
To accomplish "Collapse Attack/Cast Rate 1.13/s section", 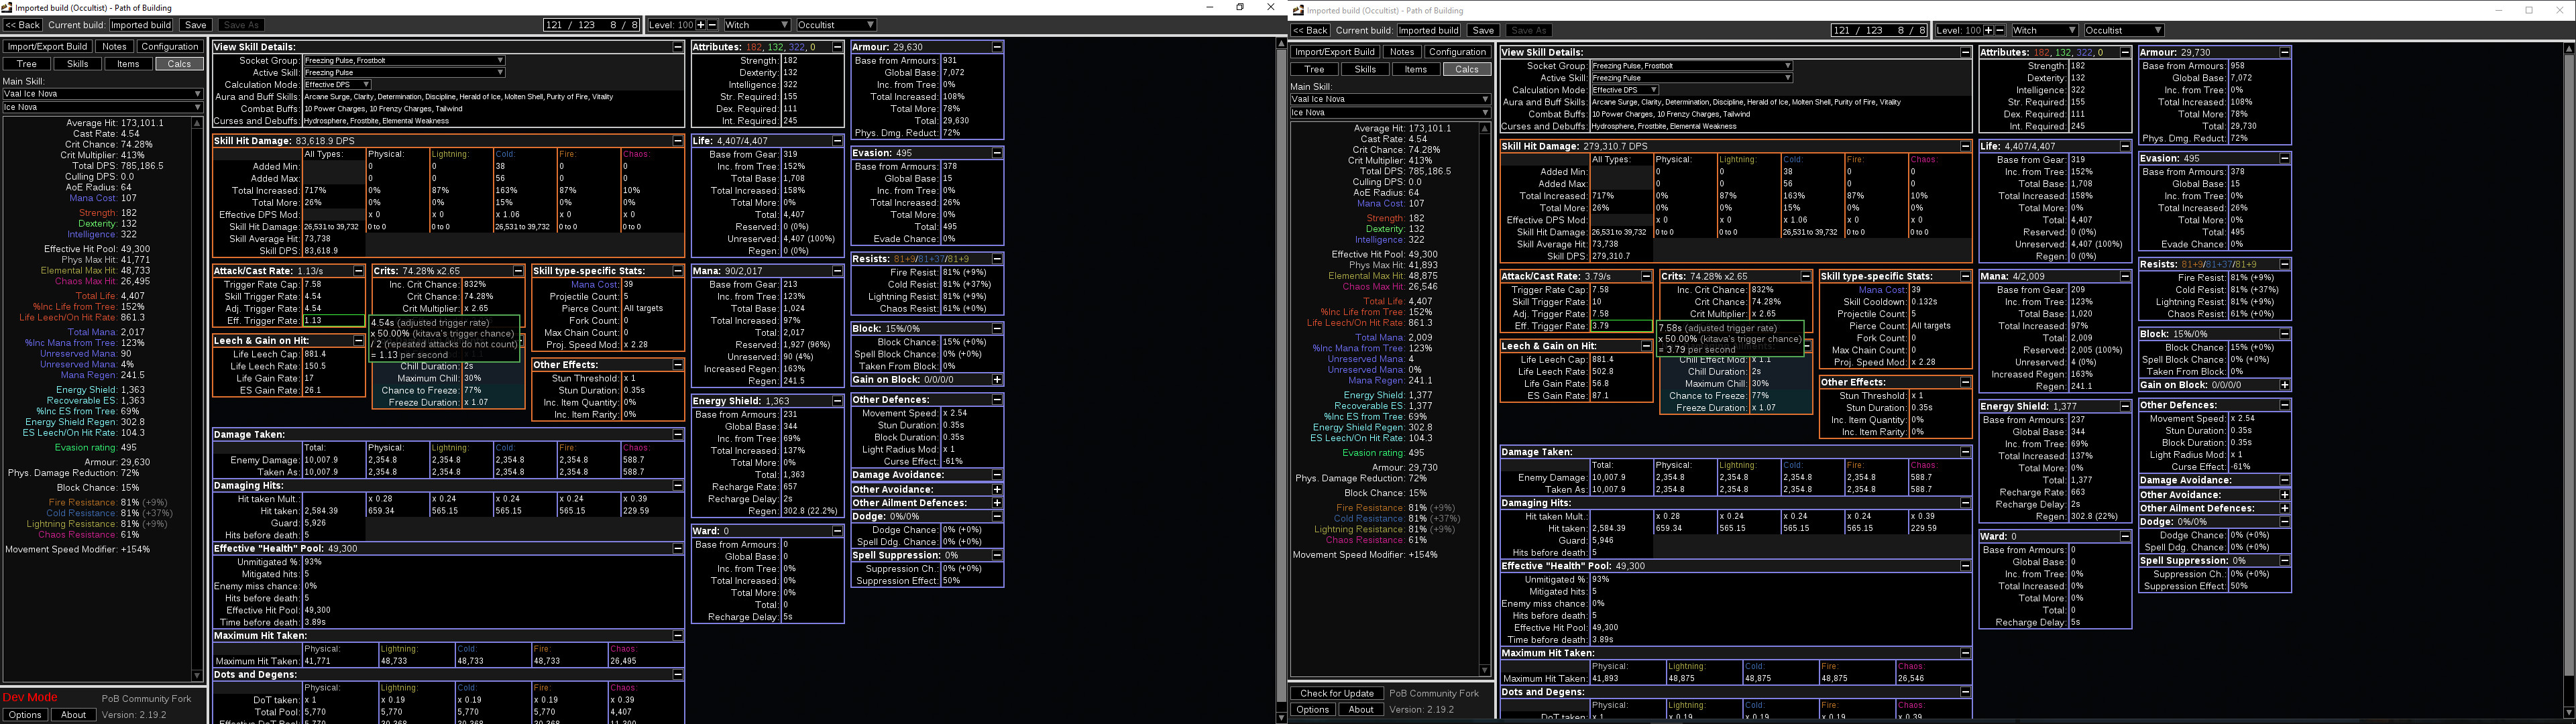I will click(x=358, y=271).
